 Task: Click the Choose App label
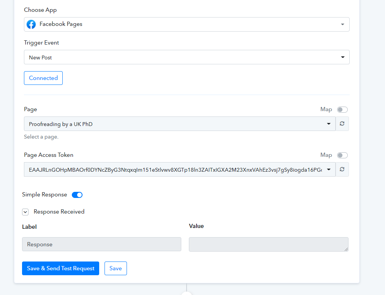(40, 10)
